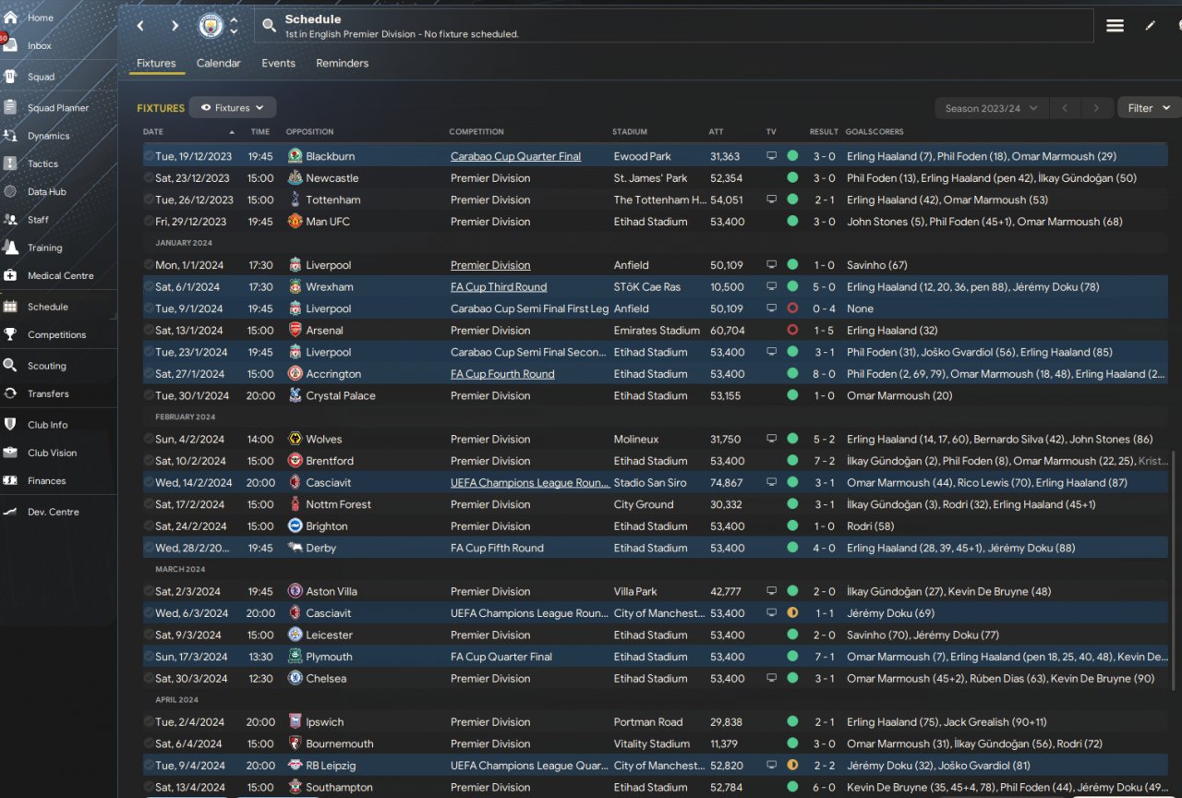This screenshot has height=798, width=1182.
Task: Toggle the check circle for the Man UFC fixture
Action: point(149,222)
